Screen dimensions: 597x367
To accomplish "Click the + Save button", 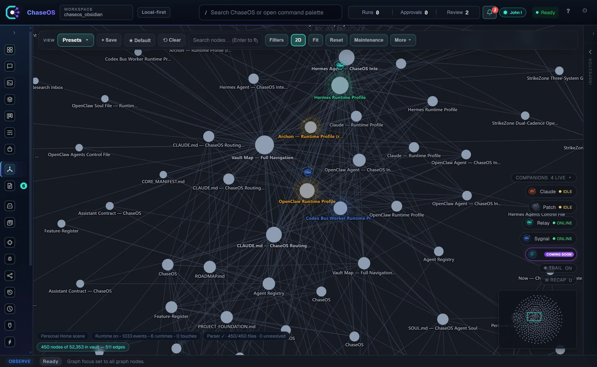I will point(109,40).
